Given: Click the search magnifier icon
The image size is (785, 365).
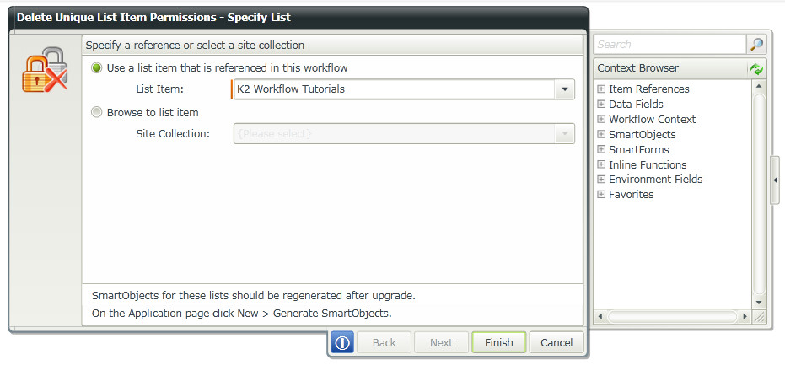Looking at the screenshot, I should coord(756,45).
